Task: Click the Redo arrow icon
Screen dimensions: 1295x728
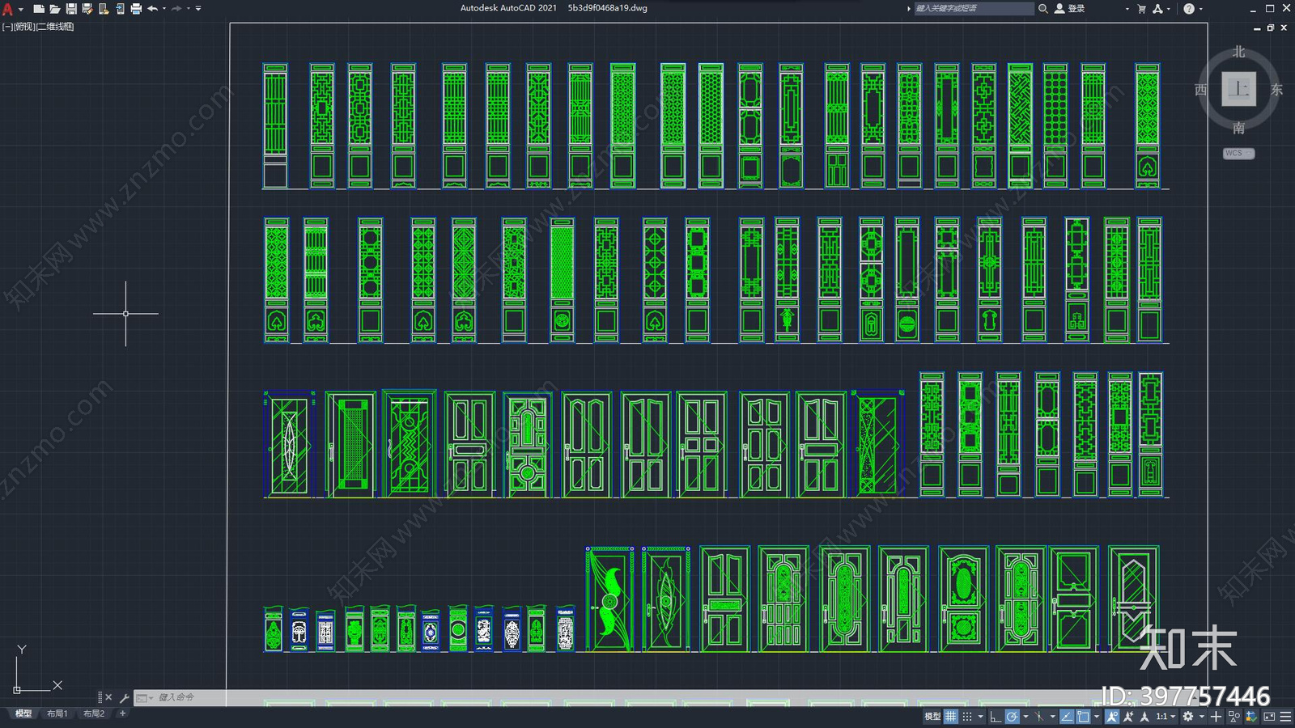Action: (176, 9)
